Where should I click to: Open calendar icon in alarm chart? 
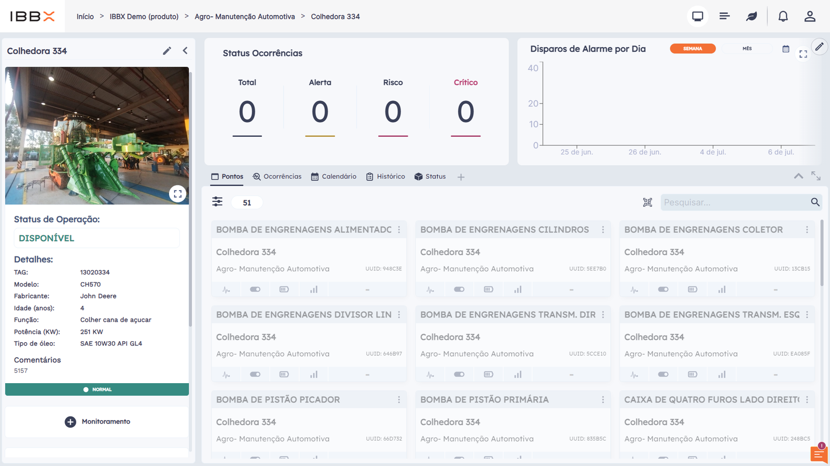coord(786,49)
